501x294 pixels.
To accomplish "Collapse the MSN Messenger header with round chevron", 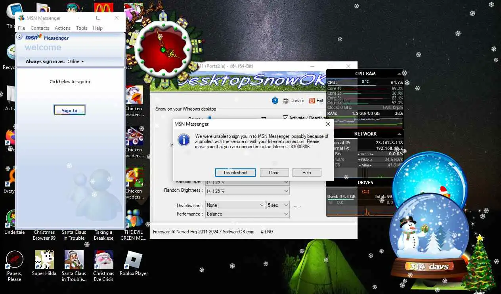I will click(x=19, y=37).
